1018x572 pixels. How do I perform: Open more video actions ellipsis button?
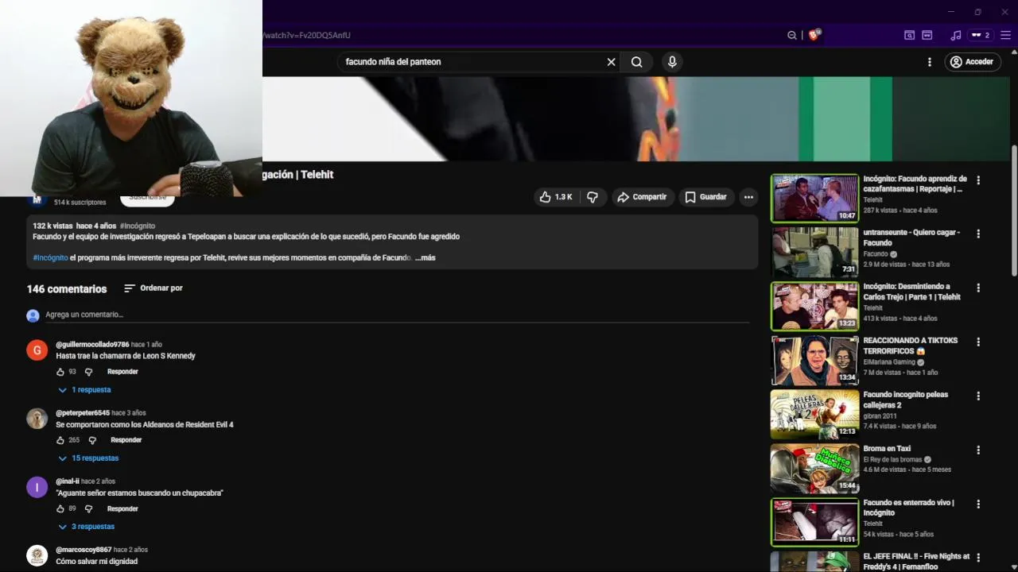pos(748,197)
